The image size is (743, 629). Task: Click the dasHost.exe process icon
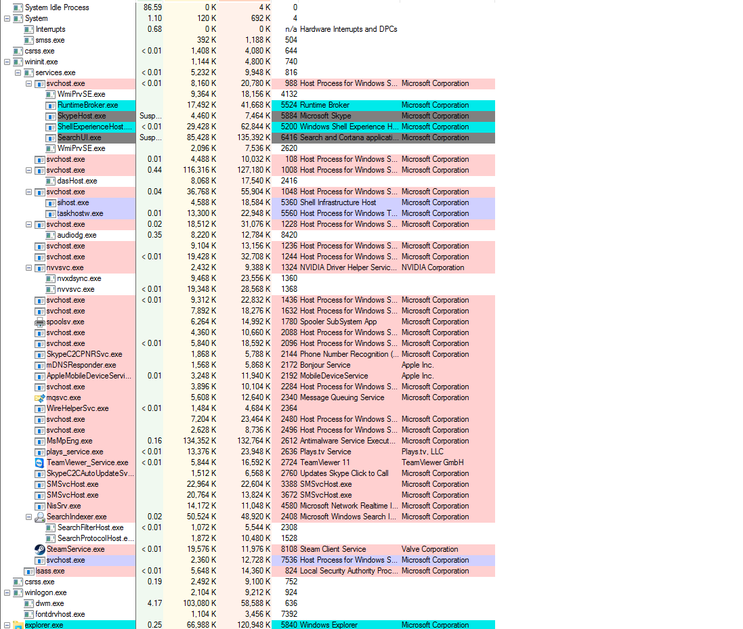[51, 181]
